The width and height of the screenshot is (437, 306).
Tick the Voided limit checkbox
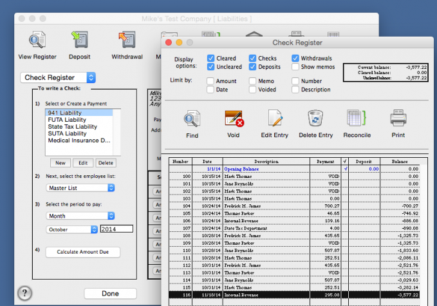(253, 90)
